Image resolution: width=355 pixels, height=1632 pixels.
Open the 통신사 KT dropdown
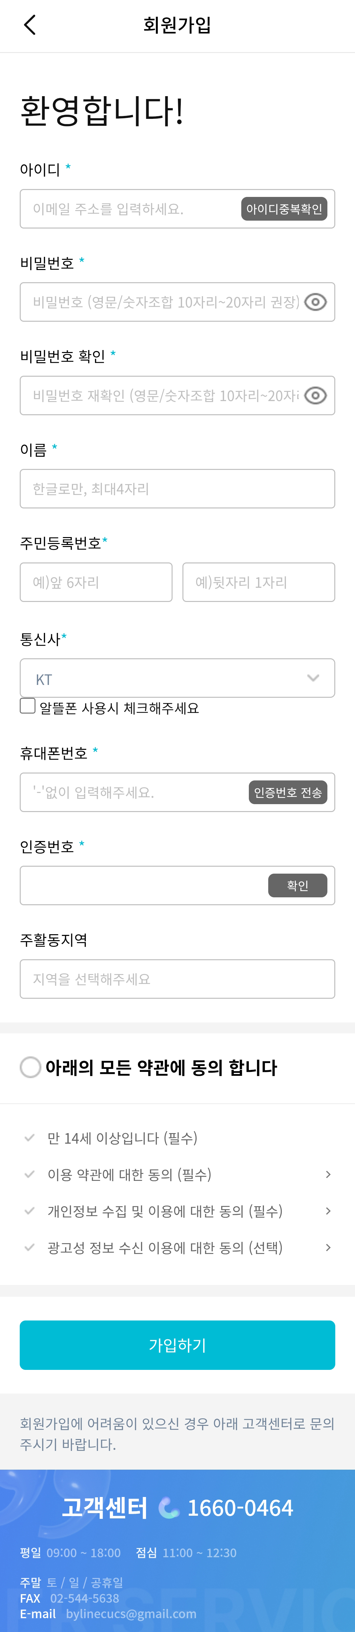click(x=177, y=678)
